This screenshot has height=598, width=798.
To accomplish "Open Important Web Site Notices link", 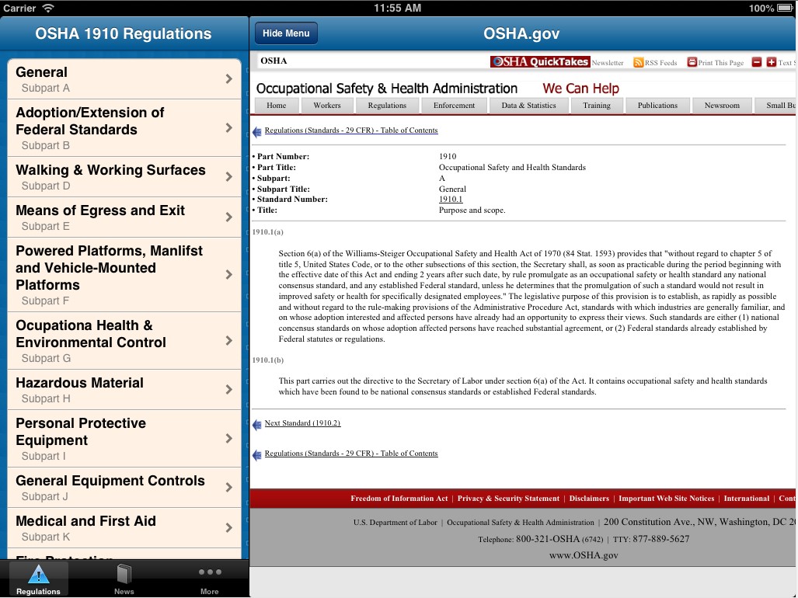I will (666, 499).
